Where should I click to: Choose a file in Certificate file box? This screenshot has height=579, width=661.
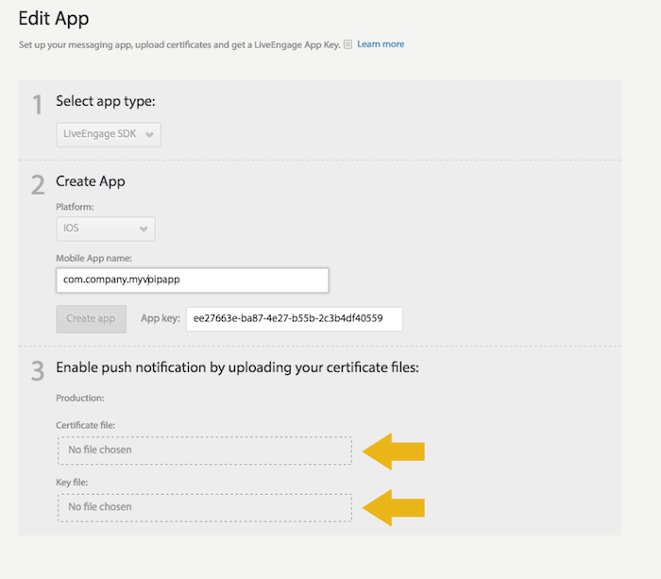(x=205, y=451)
